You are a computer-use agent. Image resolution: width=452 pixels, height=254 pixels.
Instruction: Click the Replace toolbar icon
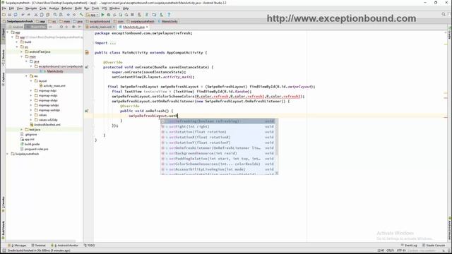[61, 14]
